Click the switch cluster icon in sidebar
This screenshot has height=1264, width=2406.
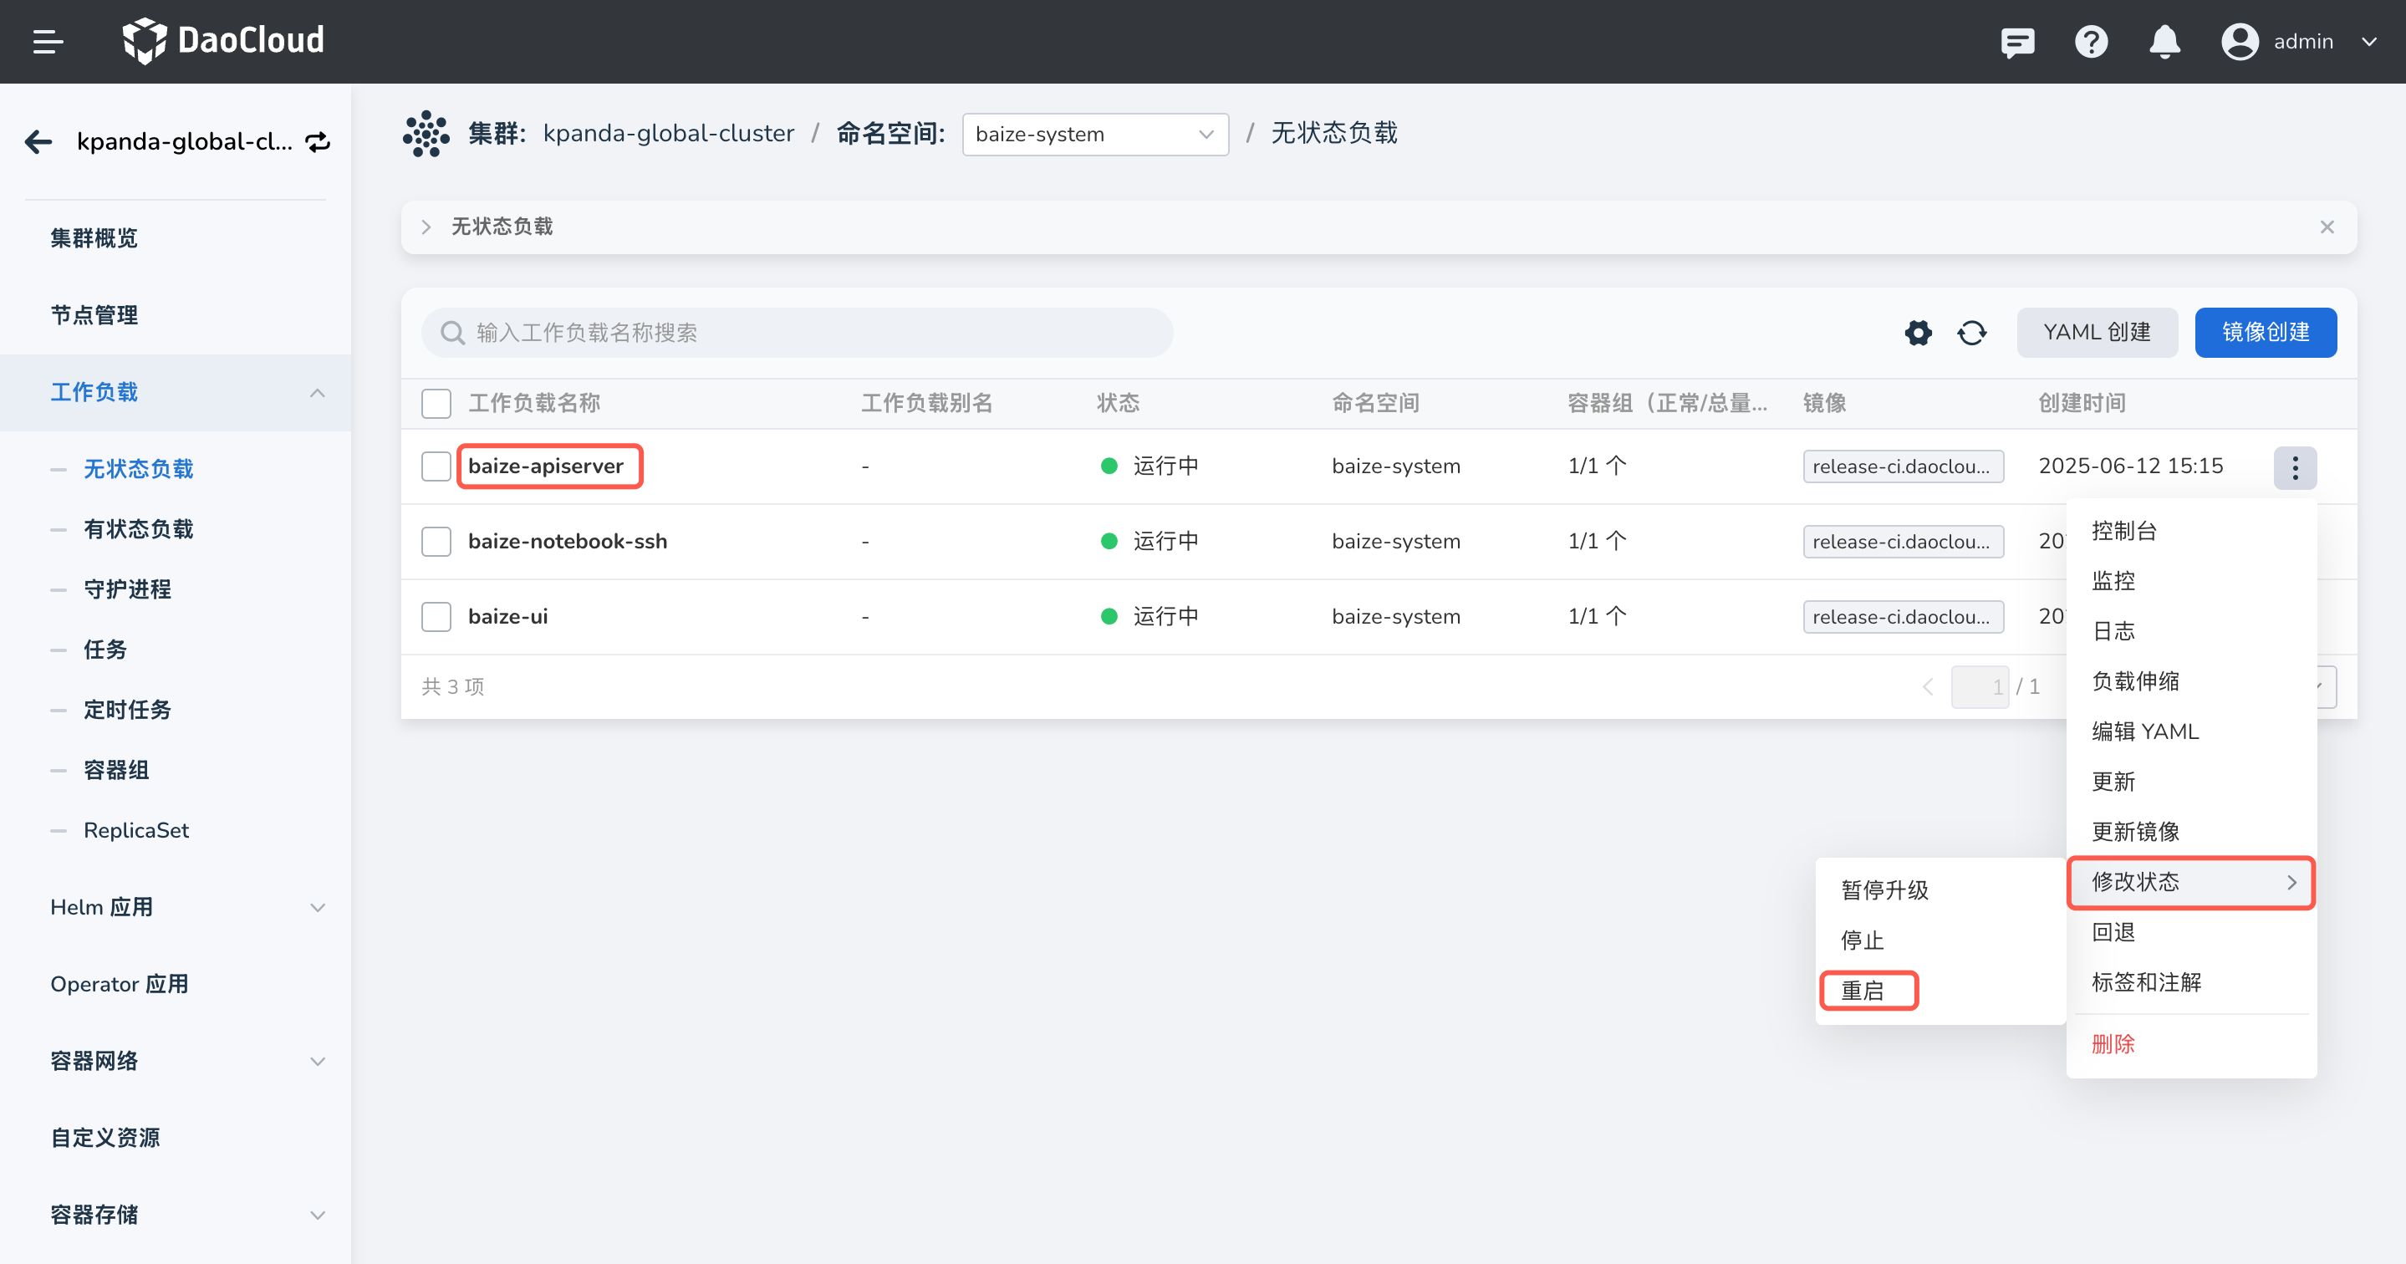point(318,142)
